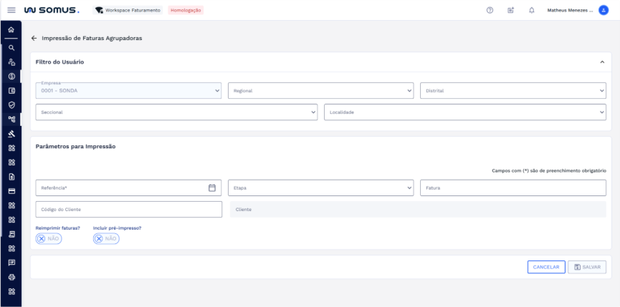
Task: Go back using the arrow icon
Action: click(x=34, y=38)
